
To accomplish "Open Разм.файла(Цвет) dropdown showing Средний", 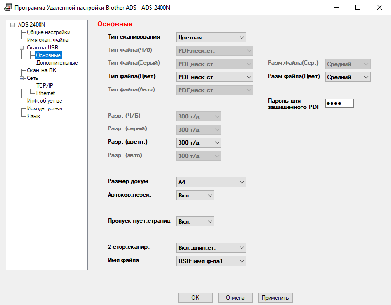I will (x=348, y=77).
